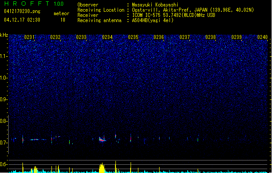This screenshot has height=173, width=272.
Task: Click the time marker 0232
Action: [55, 37]
